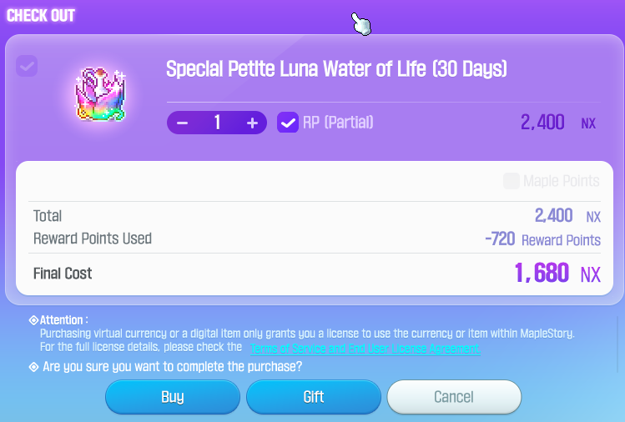Viewport: 625px width, 422px height.
Task: Click the 2,400 NX item price
Action: [558, 123]
